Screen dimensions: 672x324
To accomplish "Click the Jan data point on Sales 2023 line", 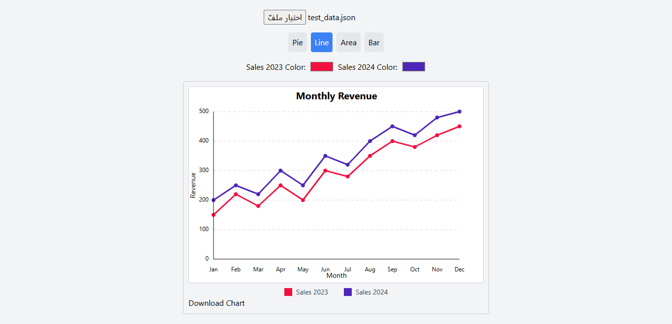I will pos(214,215).
